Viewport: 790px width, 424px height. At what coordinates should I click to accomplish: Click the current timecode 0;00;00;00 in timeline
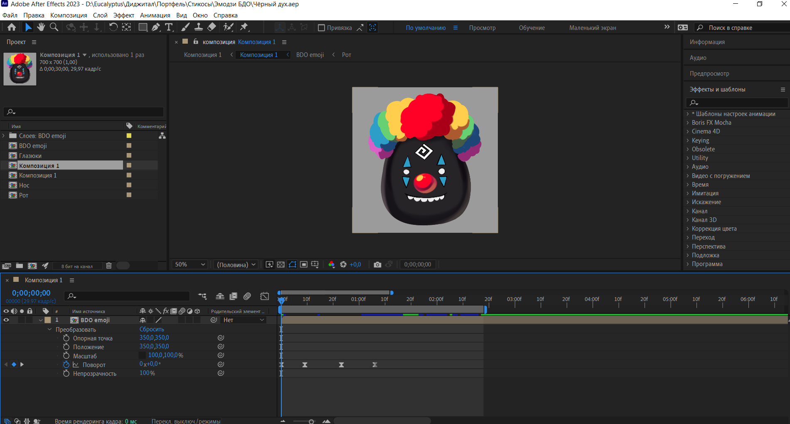tap(31, 293)
